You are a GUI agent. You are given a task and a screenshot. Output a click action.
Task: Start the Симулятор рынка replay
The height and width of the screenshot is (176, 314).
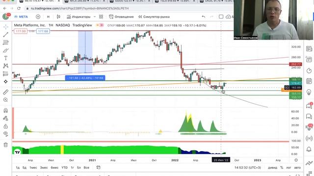pyautogui.click(x=154, y=17)
